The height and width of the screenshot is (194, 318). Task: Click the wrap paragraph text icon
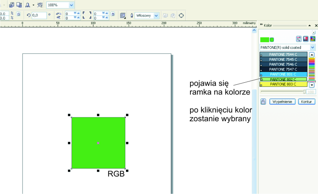point(122,16)
